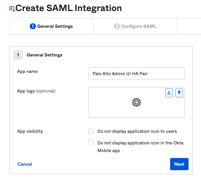
Task: Click the section number 1 badge
Action: pyautogui.click(x=18, y=55)
